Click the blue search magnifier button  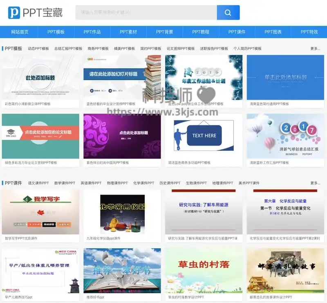(228, 13)
